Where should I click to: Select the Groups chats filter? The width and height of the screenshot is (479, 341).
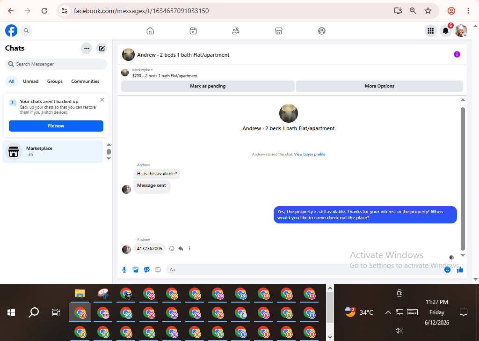click(x=55, y=82)
